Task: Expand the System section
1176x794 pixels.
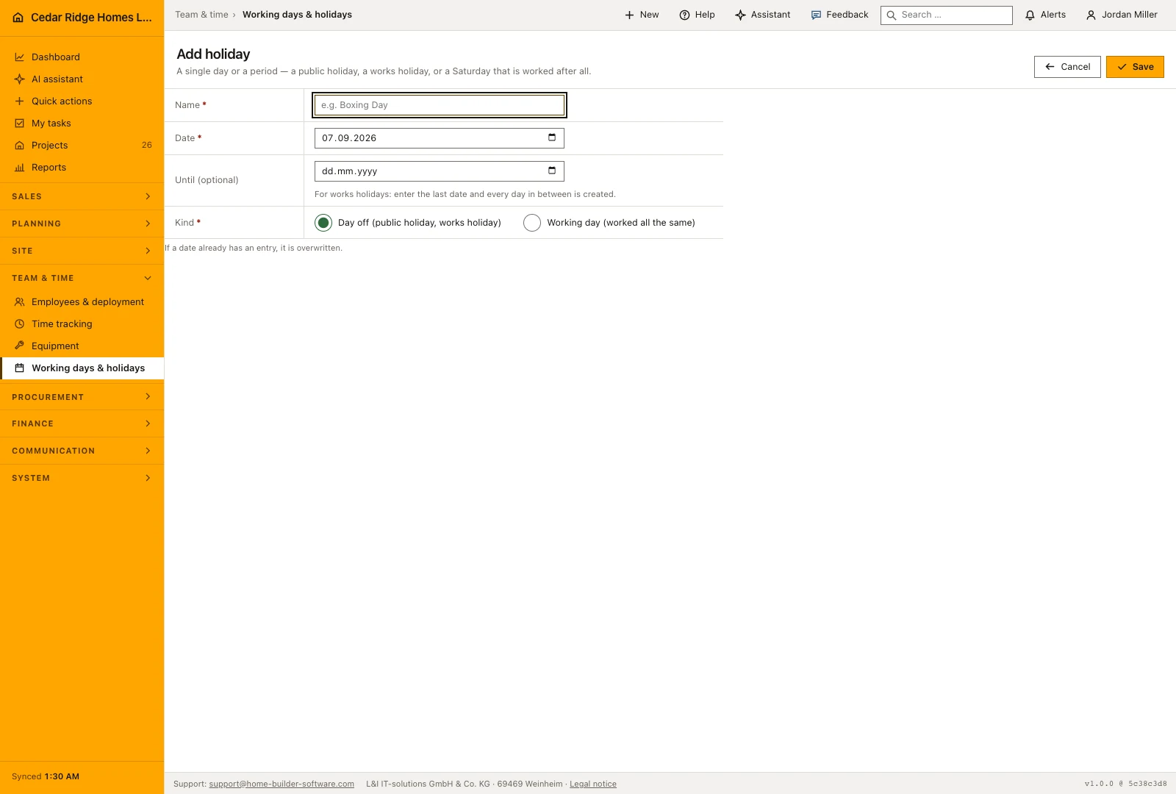Action: [x=82, y=478]
